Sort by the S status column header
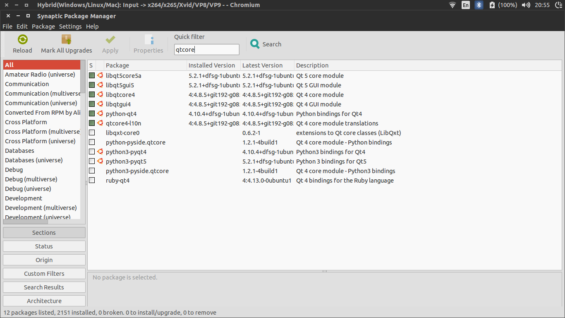565x318 pixels. 91,65
